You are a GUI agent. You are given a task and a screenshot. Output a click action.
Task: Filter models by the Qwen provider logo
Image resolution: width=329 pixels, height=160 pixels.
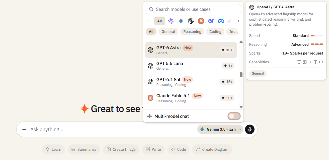coord(171,21)
